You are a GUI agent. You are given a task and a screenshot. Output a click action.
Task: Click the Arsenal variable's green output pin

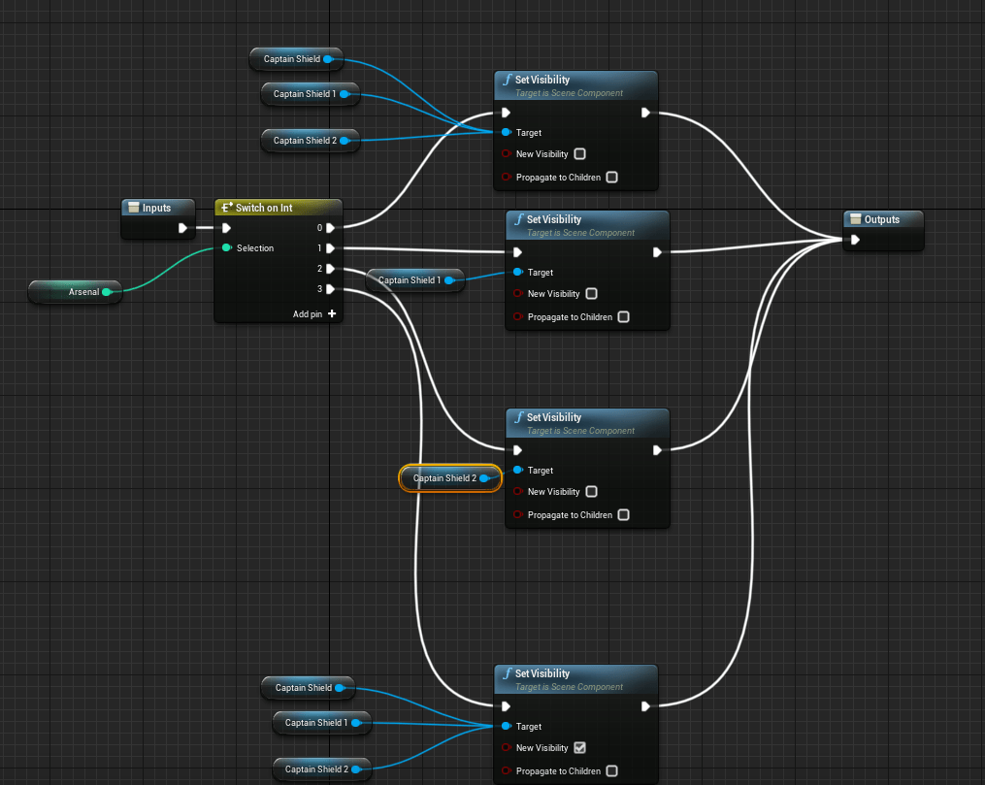coord(107,291)
